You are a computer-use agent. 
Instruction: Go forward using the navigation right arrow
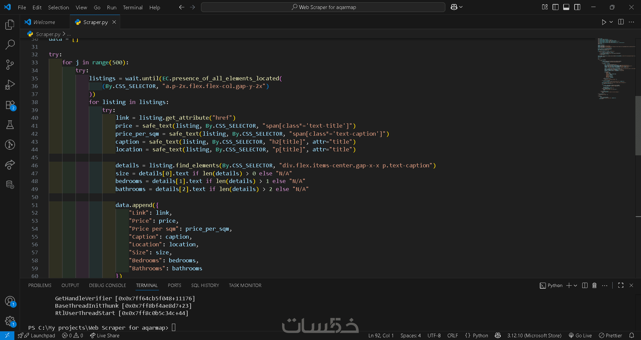tap(193, 7)
